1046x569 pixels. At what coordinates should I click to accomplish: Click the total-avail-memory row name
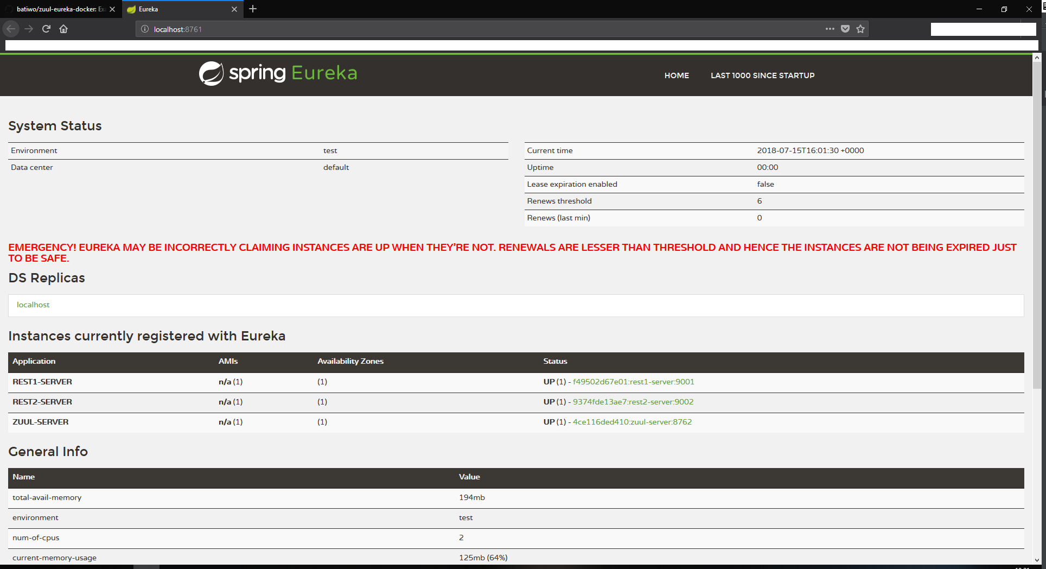pos(47,497)
